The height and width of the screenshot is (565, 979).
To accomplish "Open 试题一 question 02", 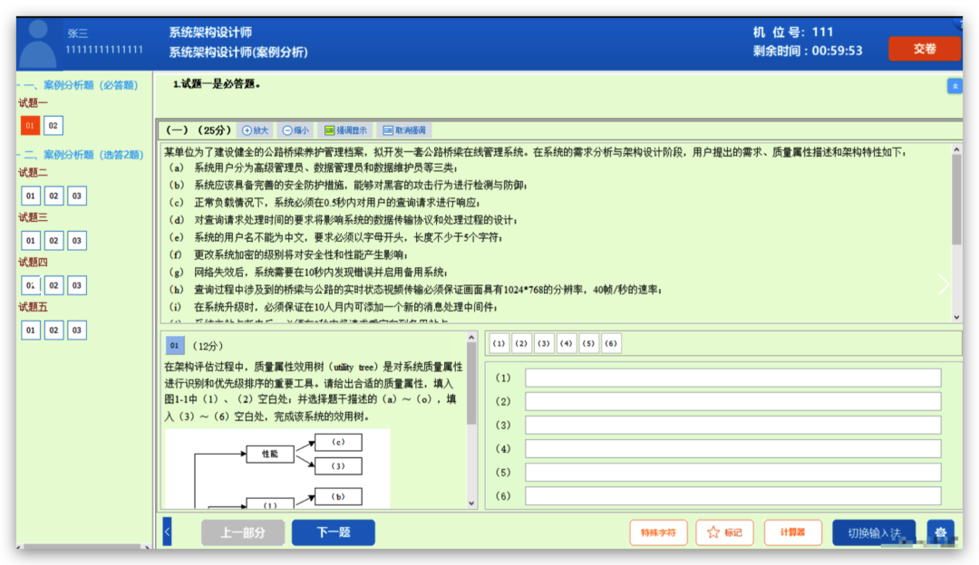I will pos(53,125).
